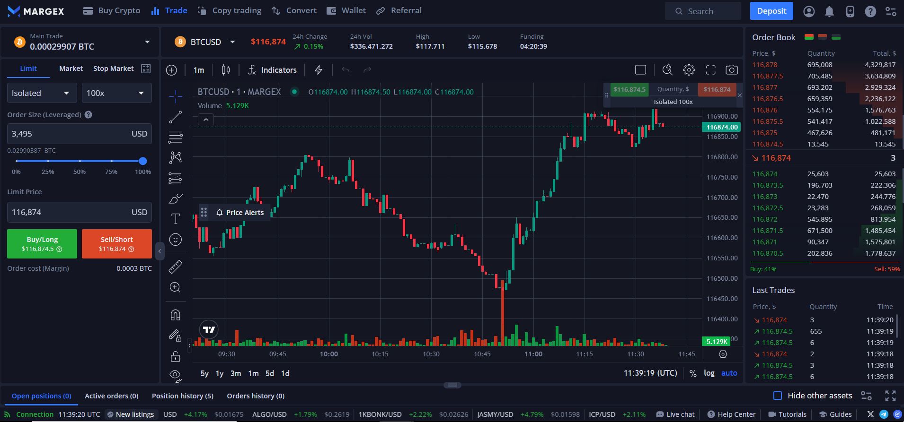Image resolution: width=904 pixels, height=422 pixels.
Task: Switch to the Market order tab
Action: point(71,69)
